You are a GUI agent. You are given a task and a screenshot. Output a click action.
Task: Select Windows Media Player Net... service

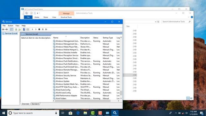(87, 47)
